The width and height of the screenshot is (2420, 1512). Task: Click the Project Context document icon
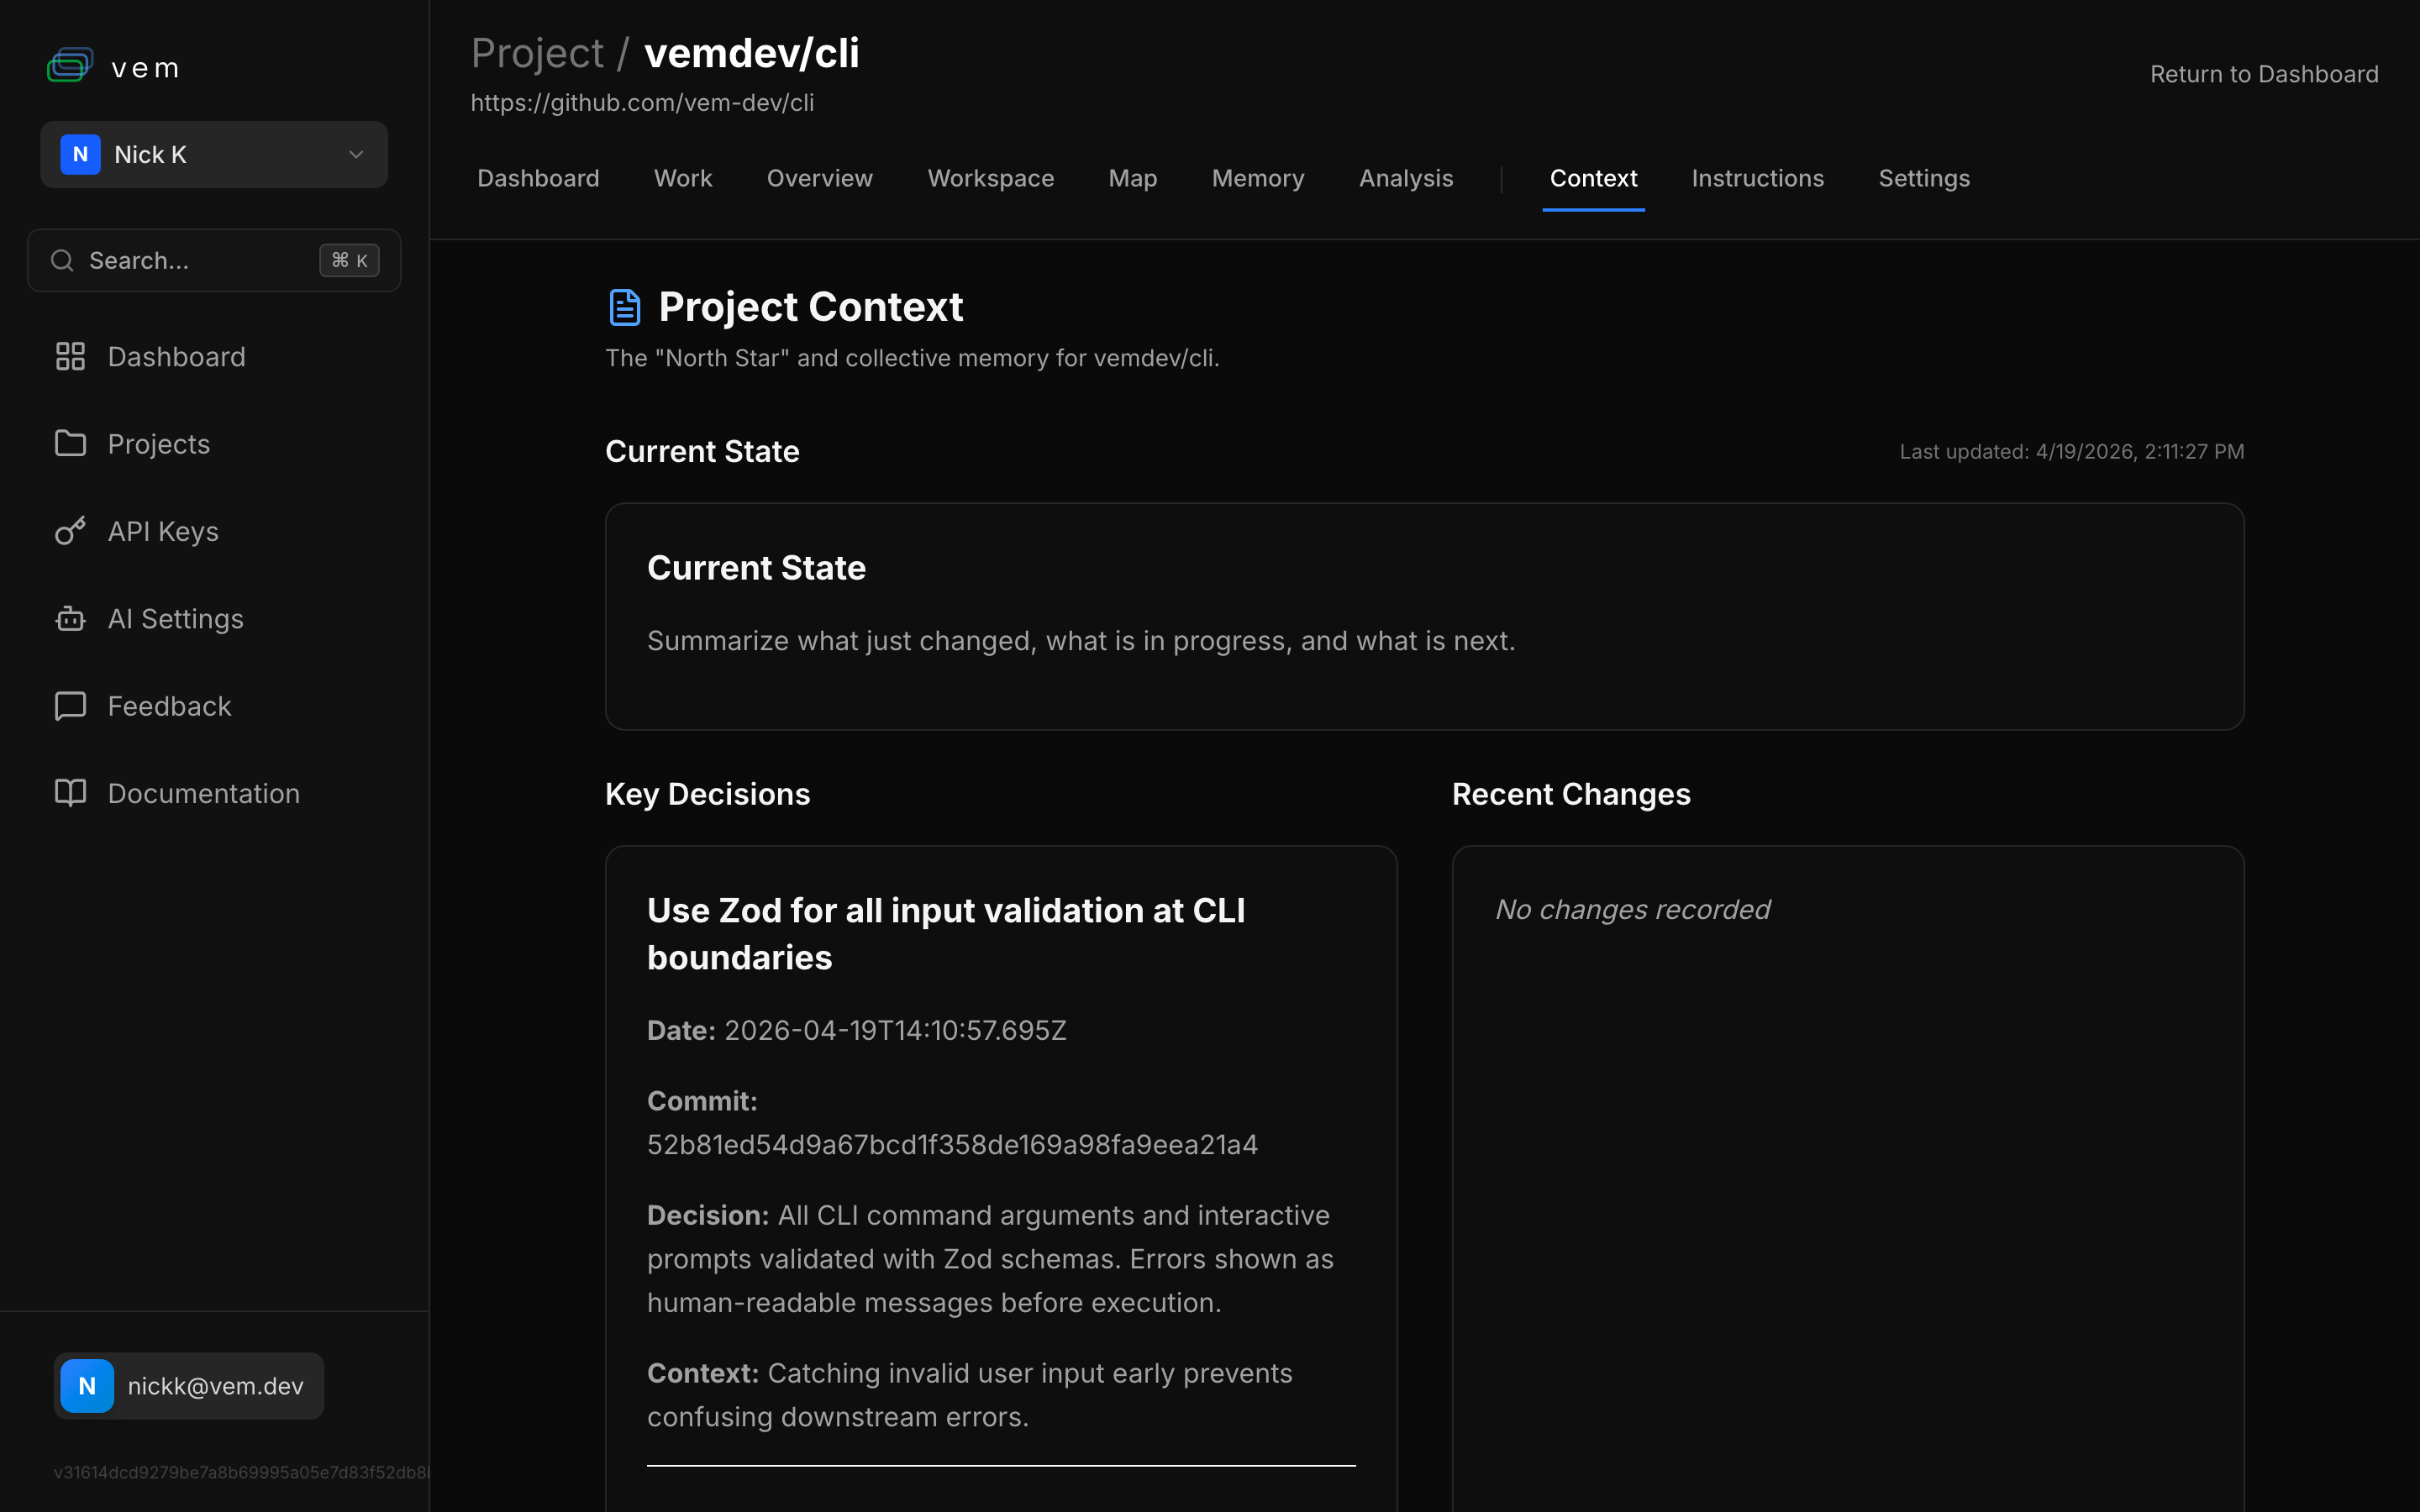point(625,307)
